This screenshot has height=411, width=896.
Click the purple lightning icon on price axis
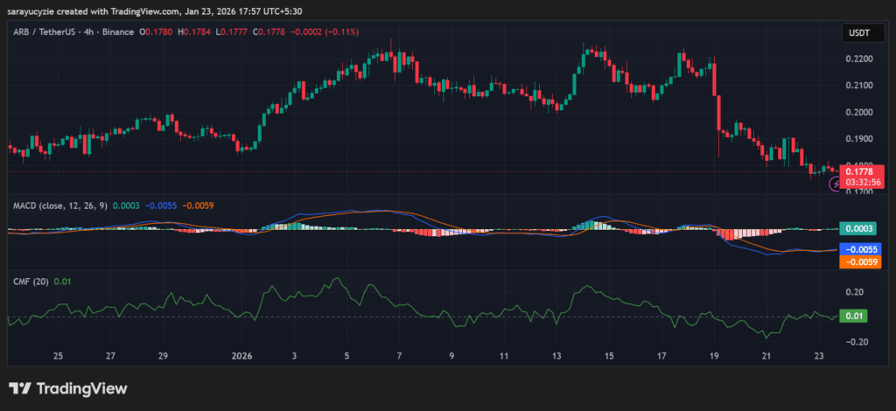pos(835,184)
